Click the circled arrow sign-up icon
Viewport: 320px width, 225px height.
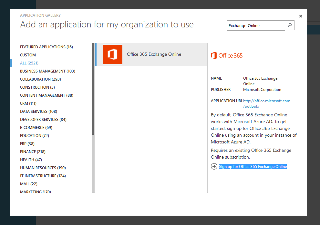(214, 166)
